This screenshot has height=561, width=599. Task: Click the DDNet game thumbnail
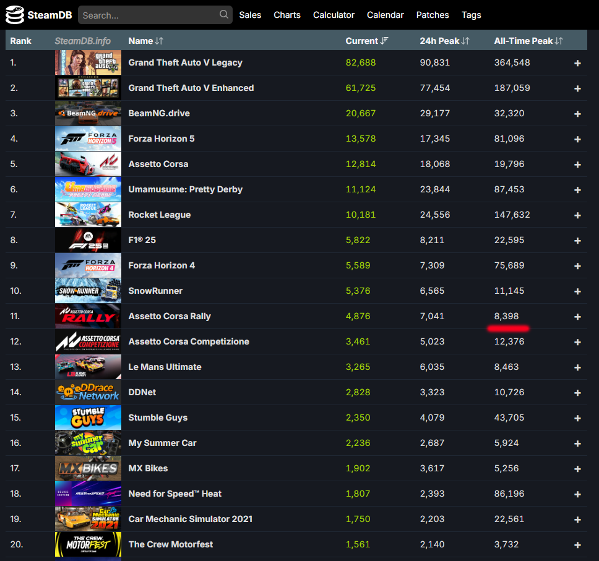click(x=88, y=392)
